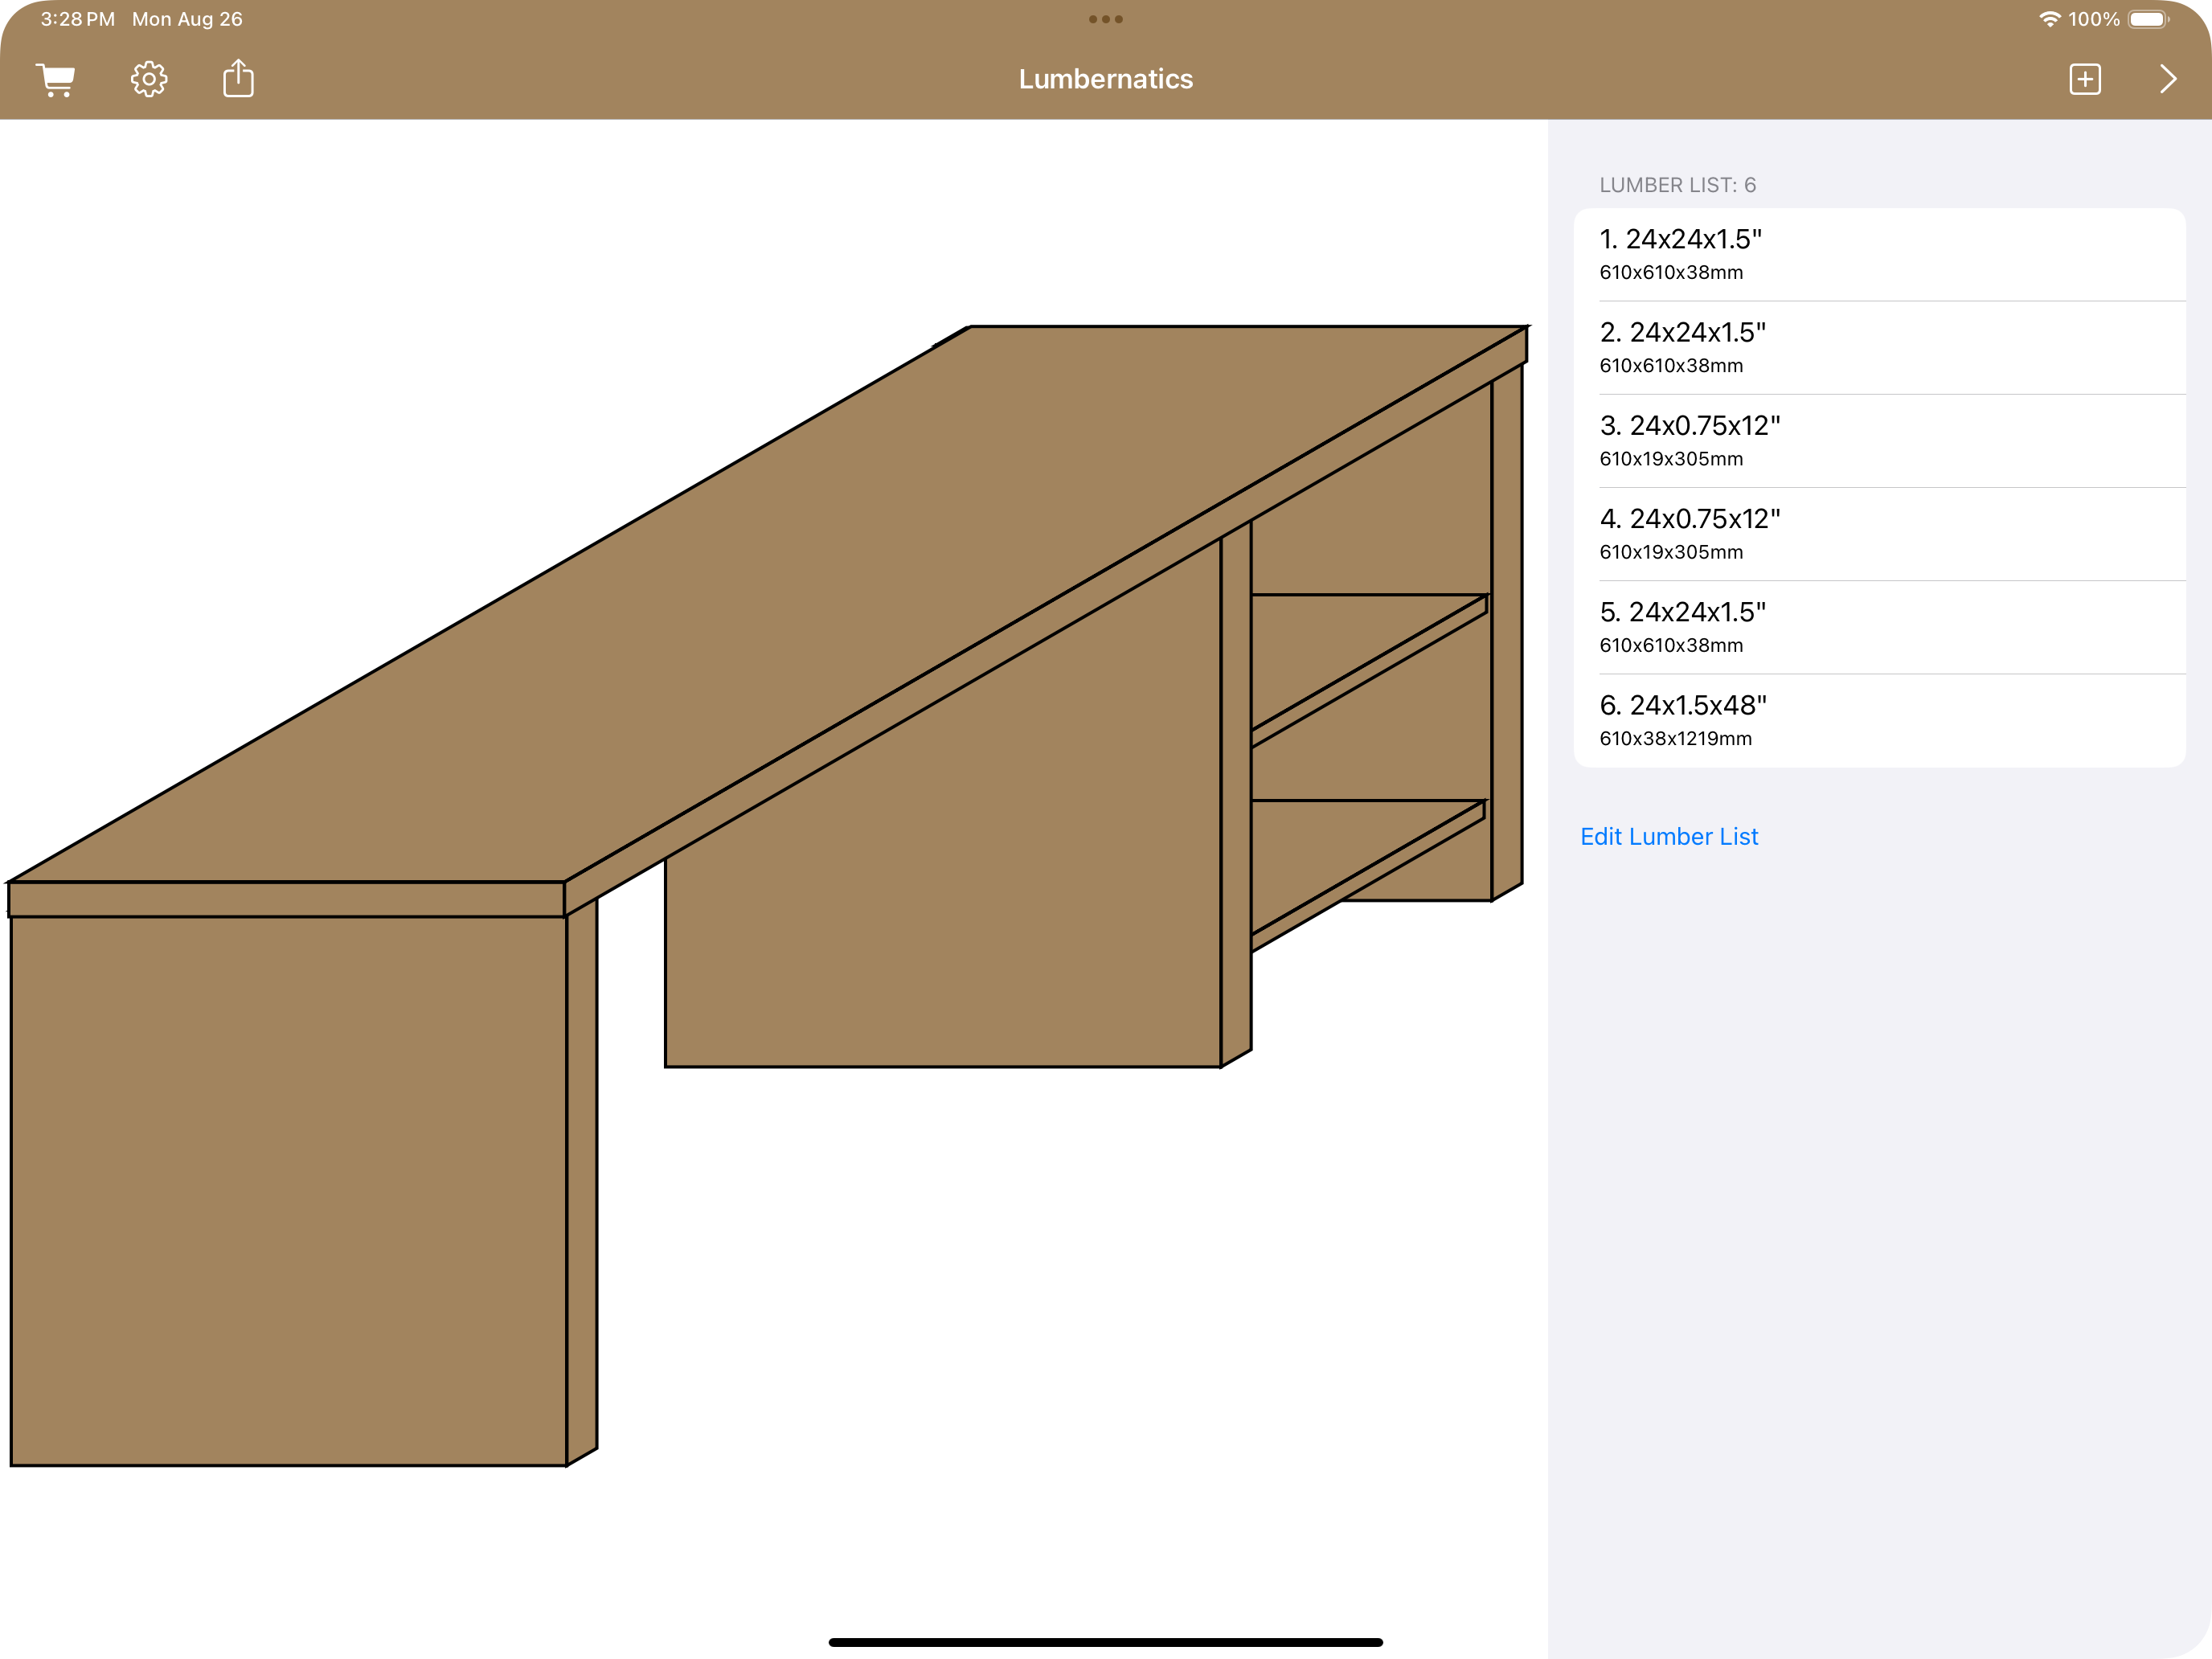Select lumber item 1. 24x24x1.5"
This screenshot has height=1659, width=2212.
(1879, 254)
